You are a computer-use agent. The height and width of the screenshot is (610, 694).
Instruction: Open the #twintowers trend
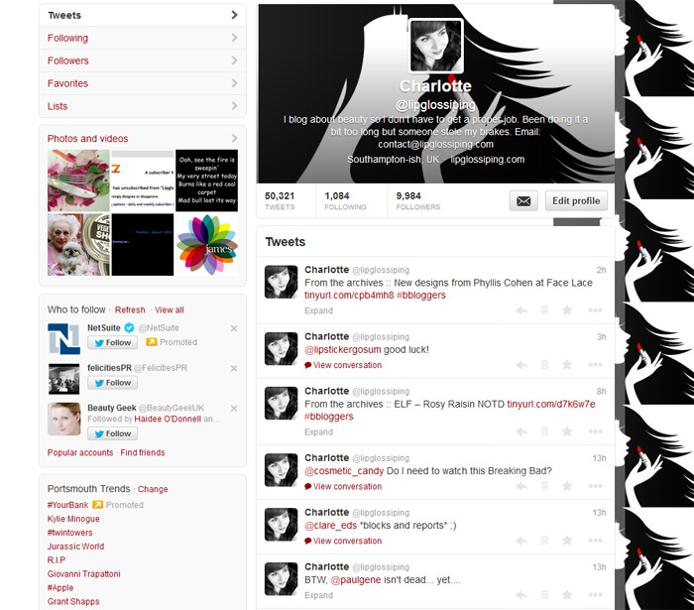(70, 533)
